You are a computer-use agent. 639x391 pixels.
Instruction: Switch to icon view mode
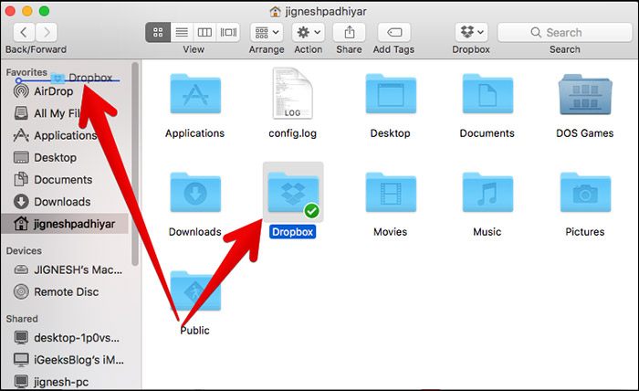tap(158, 32)
